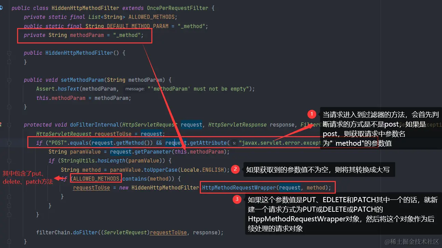442x248 pixels.
Task: Click HttpMethodRequestWrapper in the red box
Action: 238,187
